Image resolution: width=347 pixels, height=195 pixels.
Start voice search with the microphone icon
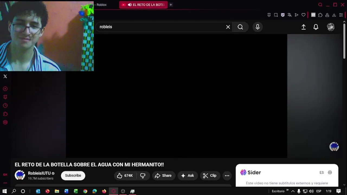pos(258,27)
